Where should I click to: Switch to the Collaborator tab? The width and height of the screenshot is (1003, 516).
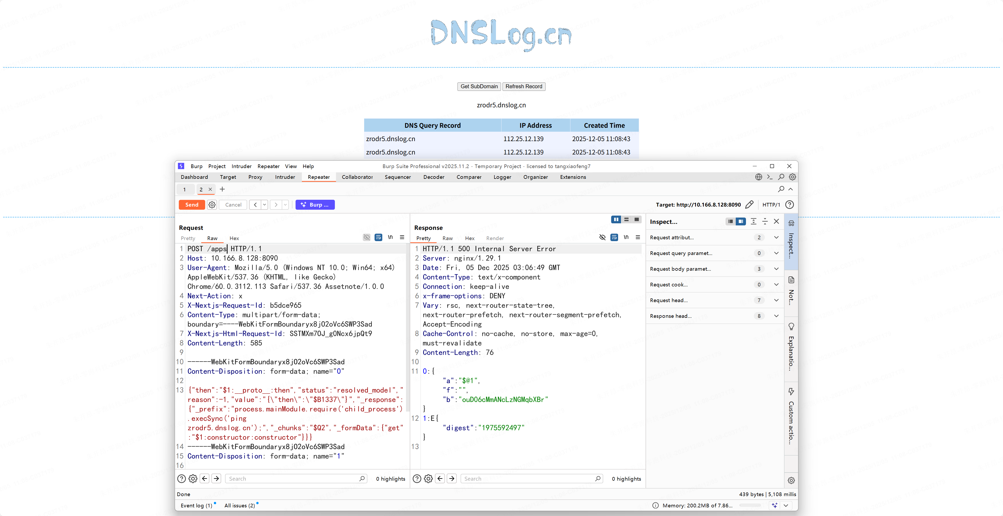point(357,177)
